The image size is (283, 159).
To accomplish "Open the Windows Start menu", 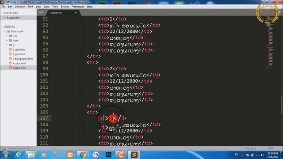I will [5, 155].
